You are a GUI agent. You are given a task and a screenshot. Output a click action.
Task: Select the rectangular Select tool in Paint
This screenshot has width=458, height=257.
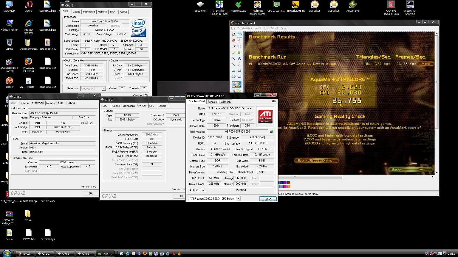(x=239, y=35)
